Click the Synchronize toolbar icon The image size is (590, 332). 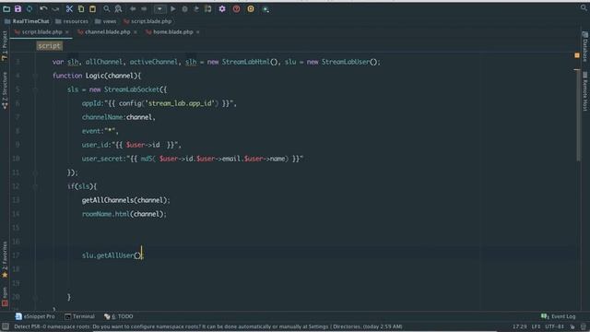pyautogui.click(x=29, y=8)
